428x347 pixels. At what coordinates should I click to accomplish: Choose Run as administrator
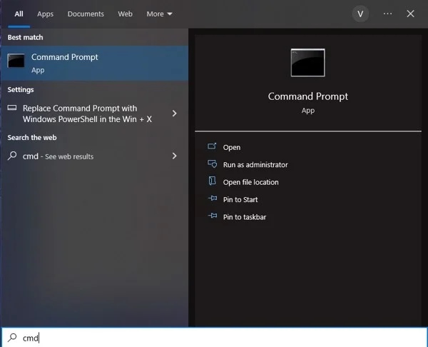[x=255, y=165]
